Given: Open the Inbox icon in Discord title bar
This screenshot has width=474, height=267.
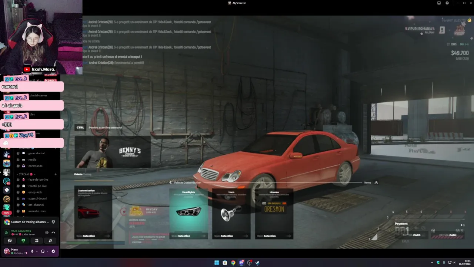Looking at the screenshot, I should click(439, 3).
